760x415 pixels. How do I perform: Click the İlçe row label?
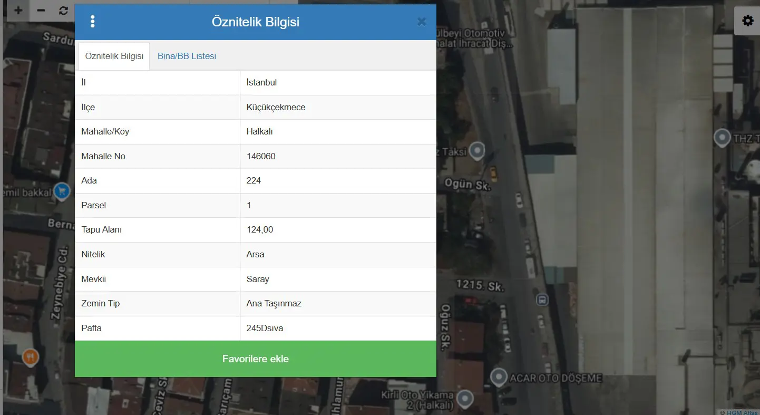click(88, 107)
